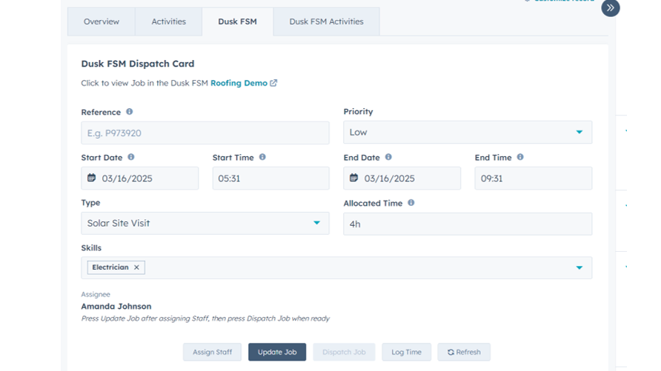Viewport: 661px width, 371px height.
Task: Expand the Skills dropdown arrow
Action: click(x=579, y=268)
